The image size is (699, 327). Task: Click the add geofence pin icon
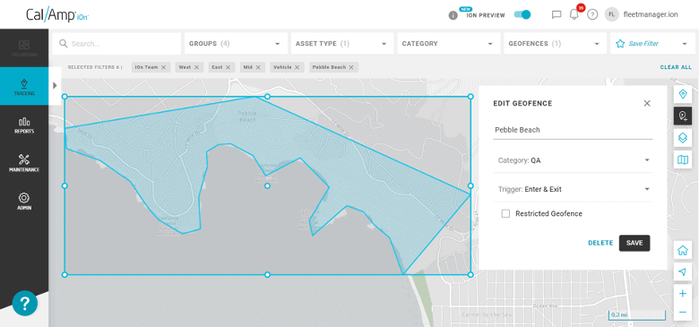tap(682, 116)
